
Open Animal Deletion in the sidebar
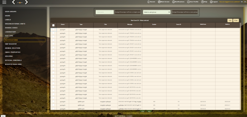12,48
